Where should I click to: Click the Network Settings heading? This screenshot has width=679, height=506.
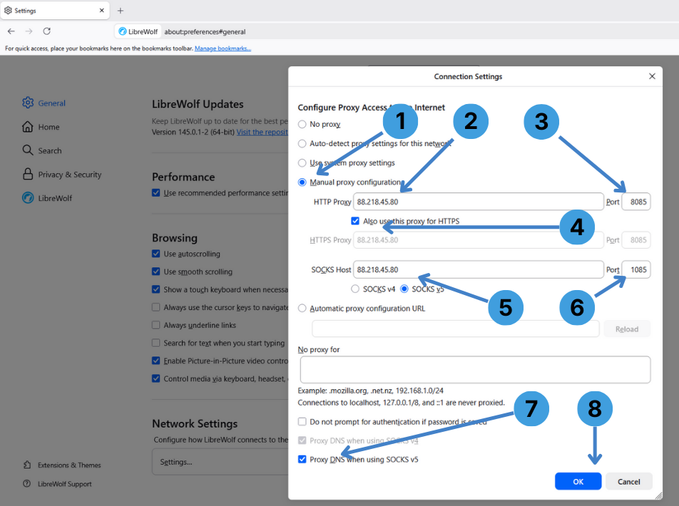click(x=195, y=424)
